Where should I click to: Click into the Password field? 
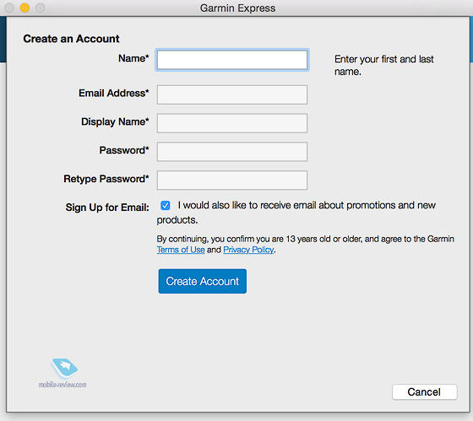pos(232,152)
